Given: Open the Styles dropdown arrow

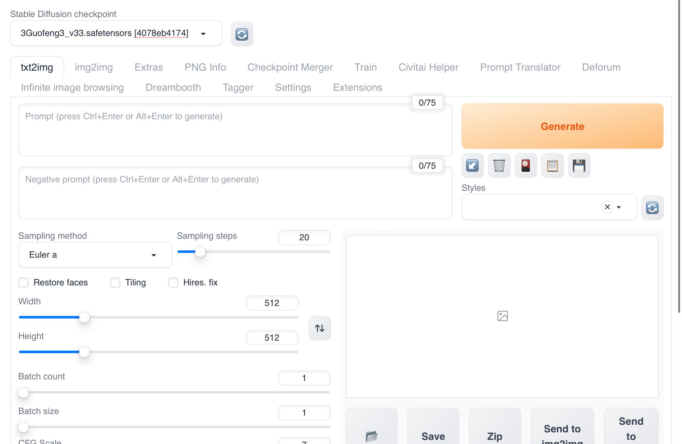Looking at the screenshot, I should 619,207.
